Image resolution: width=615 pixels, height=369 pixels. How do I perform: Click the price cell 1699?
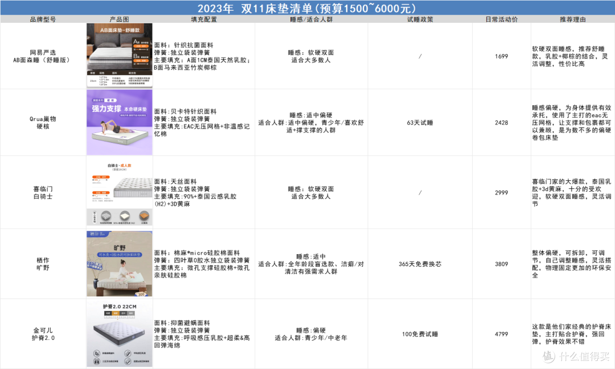(x=502, y=56)
